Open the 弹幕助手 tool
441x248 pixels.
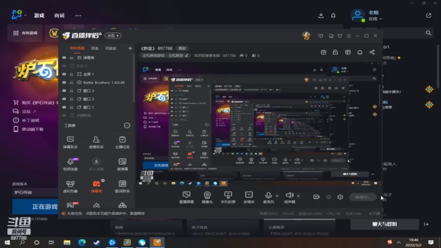(71, 142)
